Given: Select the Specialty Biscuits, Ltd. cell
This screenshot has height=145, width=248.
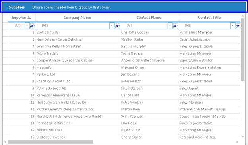Looking at the screenshot, I should coord(77,81).
